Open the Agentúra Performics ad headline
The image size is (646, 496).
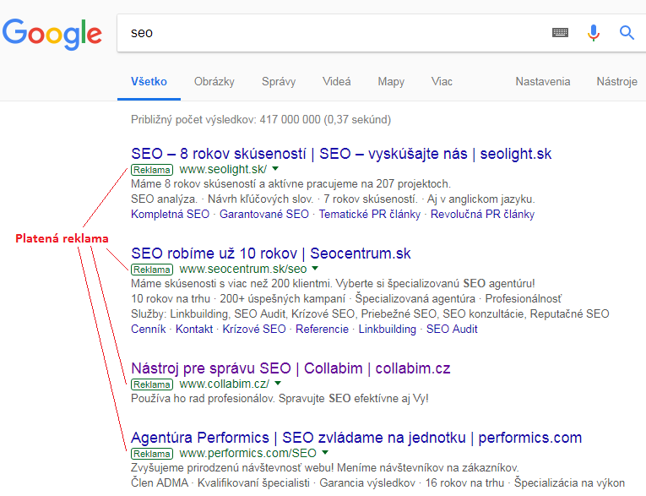[356, 438]
